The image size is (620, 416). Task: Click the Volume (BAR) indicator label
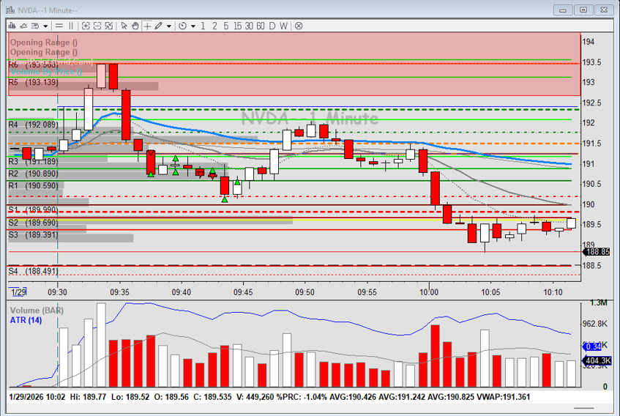(x=37, y=311)
